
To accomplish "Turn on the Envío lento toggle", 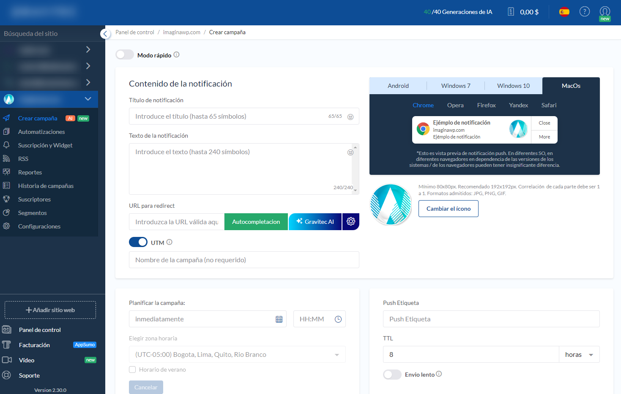I will pos(392,375).
